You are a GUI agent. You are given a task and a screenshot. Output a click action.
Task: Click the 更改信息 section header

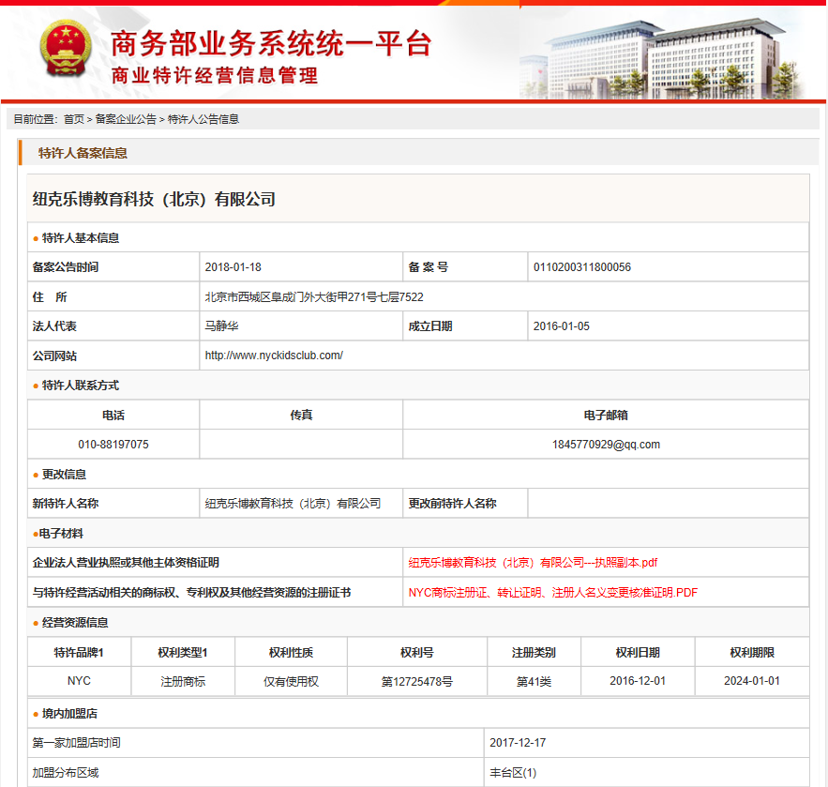pyautogui.click(x=64, y=475)
